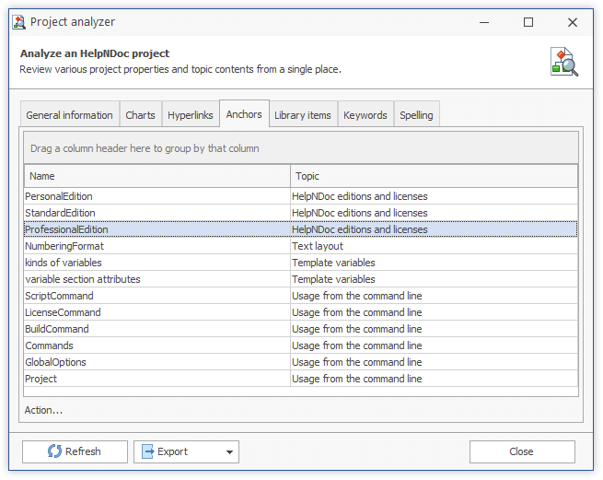This screenshot has width=603, height=480.
Task: Click the Close button
Action: point(522,451)
